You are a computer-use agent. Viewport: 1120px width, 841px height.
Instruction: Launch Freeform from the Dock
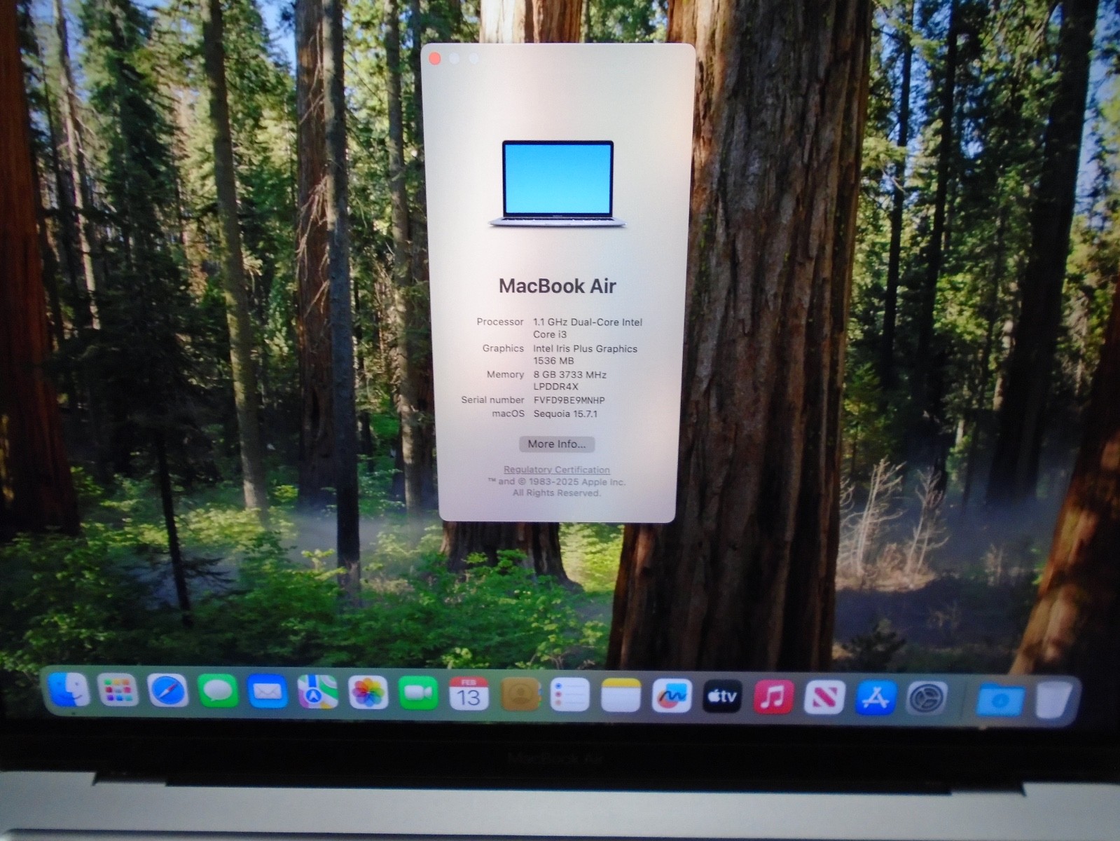tap(672, 696)
